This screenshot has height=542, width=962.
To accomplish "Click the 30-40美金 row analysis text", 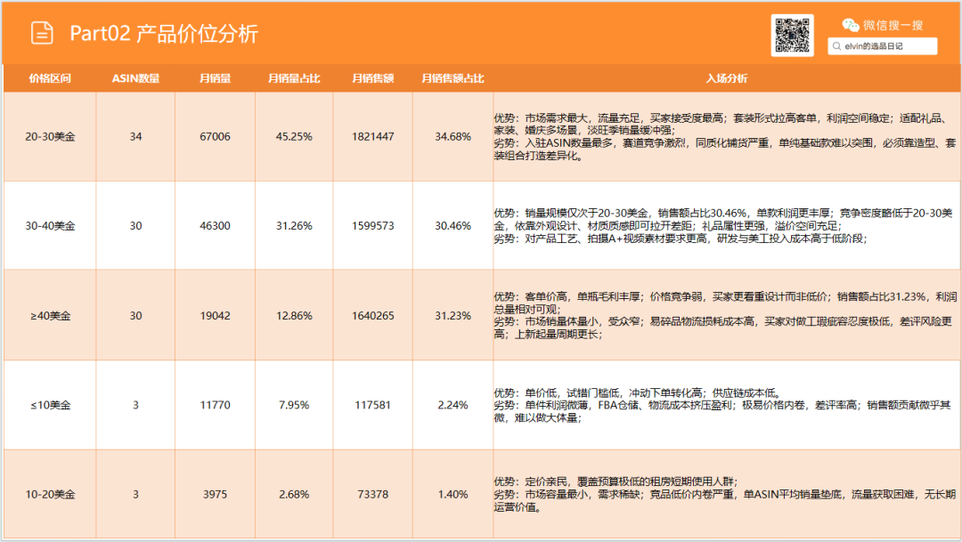I will [x=724, y=226].
